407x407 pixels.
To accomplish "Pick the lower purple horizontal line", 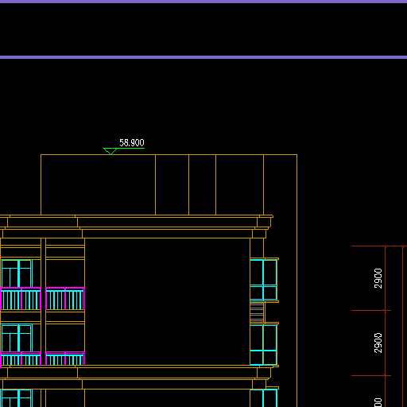I will pyautogui.click(x=203, y=57).
